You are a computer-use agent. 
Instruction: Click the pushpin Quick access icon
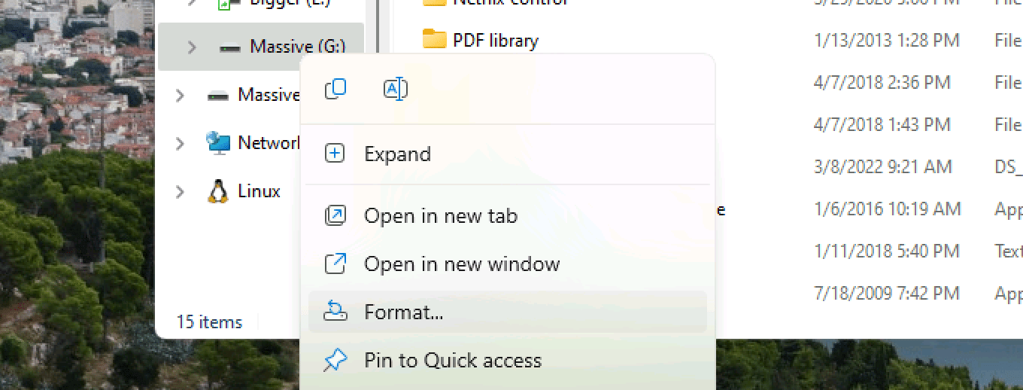click(335, 360)
